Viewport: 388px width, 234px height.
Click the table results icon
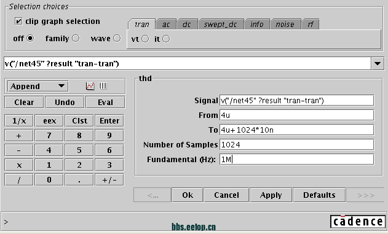(x=103, y=86)
